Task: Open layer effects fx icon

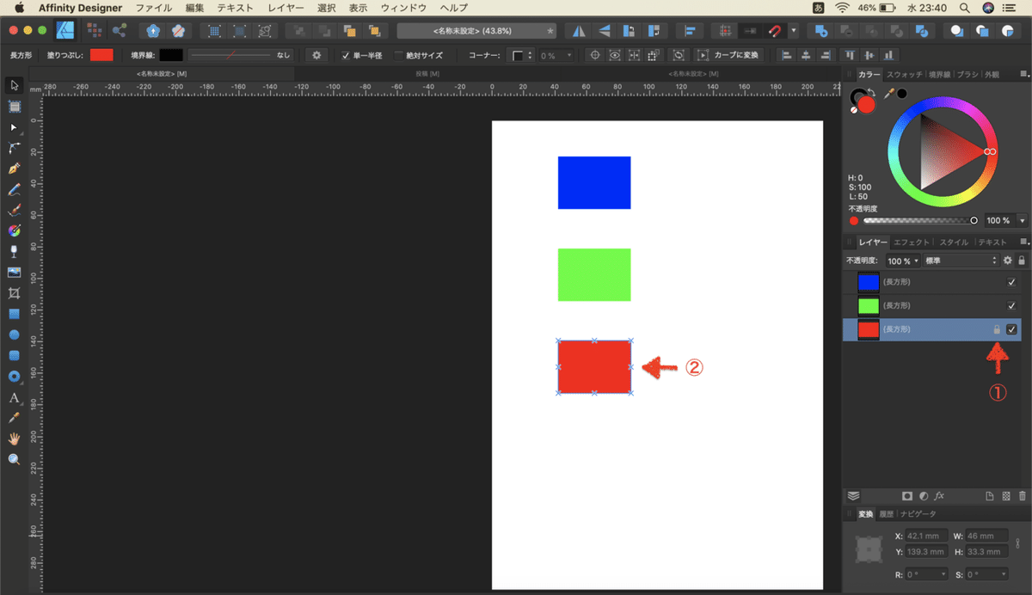Action: tap(940, 496)
